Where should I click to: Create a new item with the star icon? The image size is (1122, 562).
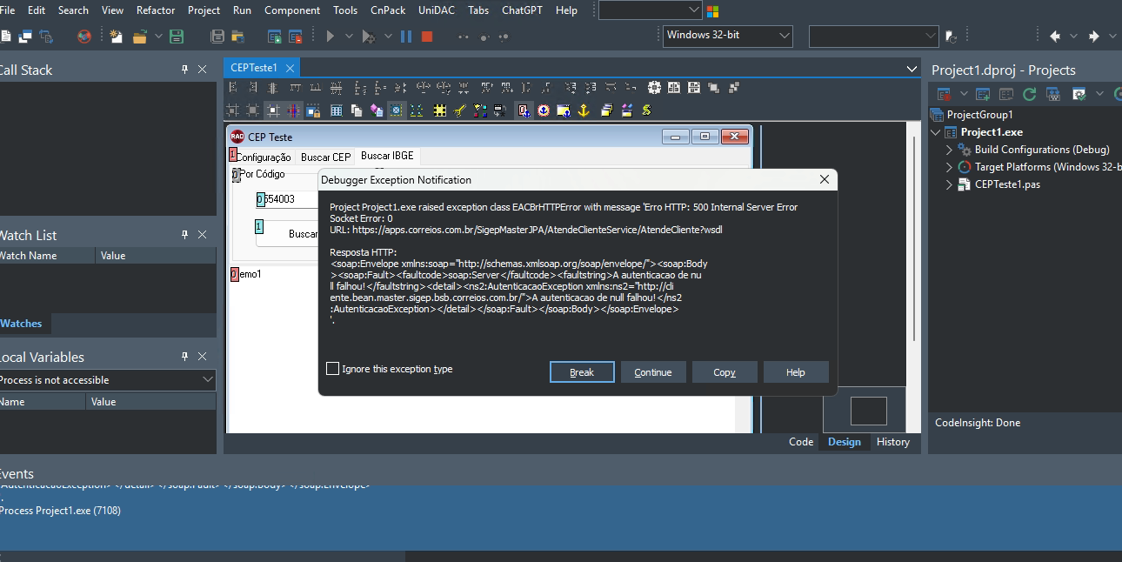[117, 37]
